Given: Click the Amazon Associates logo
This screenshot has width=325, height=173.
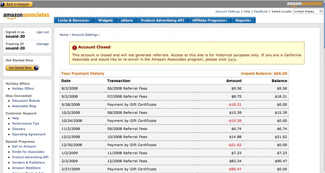Looking at the screenshot, I should [26, 16].
